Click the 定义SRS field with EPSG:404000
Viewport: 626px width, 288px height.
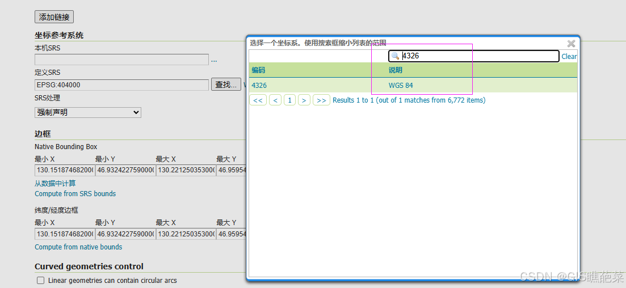pyautogui.click(x=122, y=84)
